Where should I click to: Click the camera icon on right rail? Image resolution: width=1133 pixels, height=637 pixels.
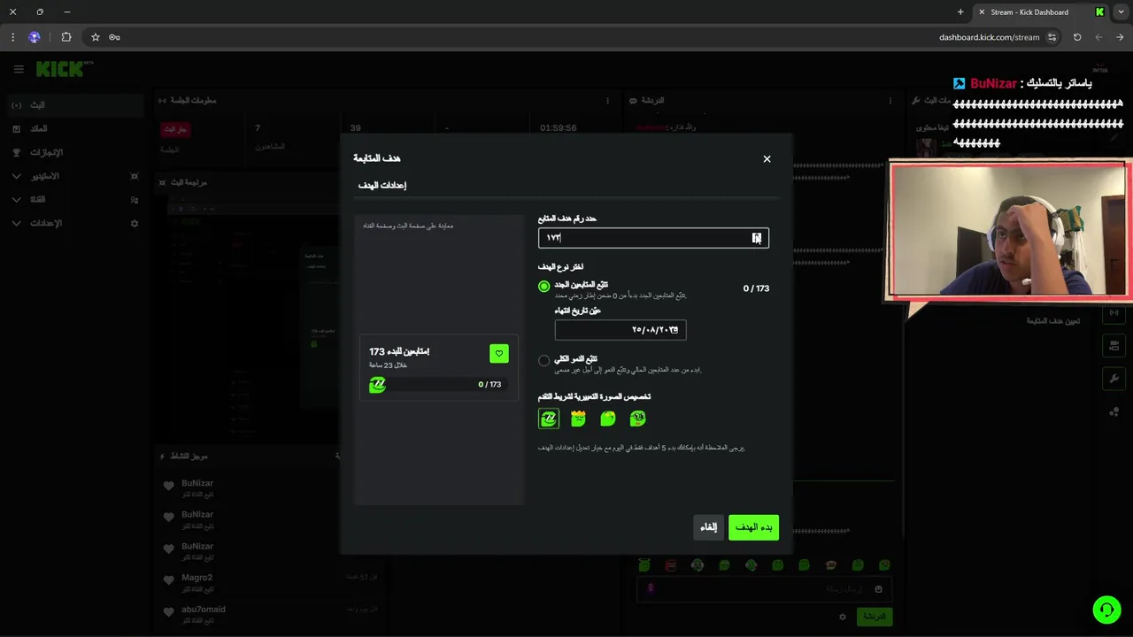click(1114, 345)
